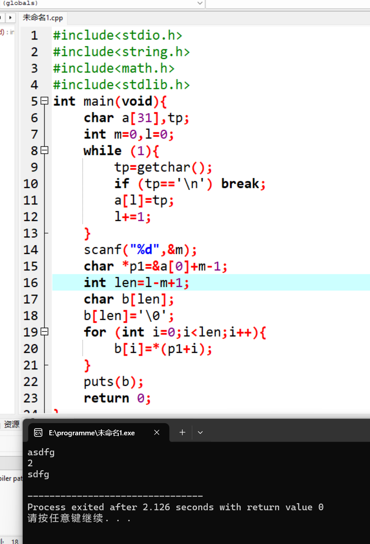This screenshot has width=370, height=544.
Task: Collapse the for loop fold on line 19
Action: (x=44, y=332)
